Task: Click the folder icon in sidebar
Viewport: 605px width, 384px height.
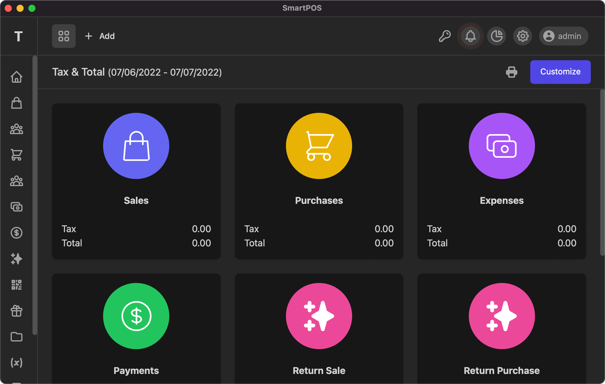Action: pyautogui.click(x=17, y=337)
